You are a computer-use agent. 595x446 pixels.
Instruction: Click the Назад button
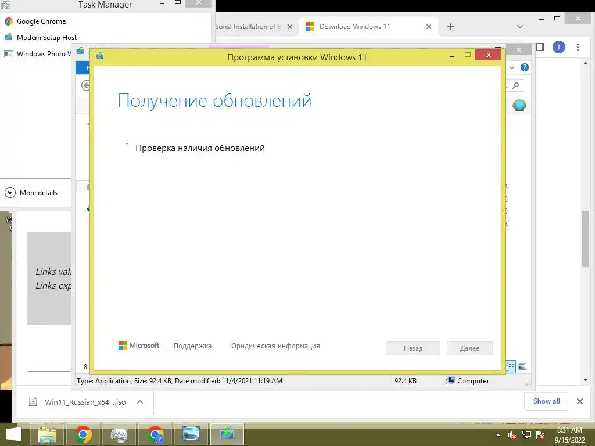(x=413, y=348)
